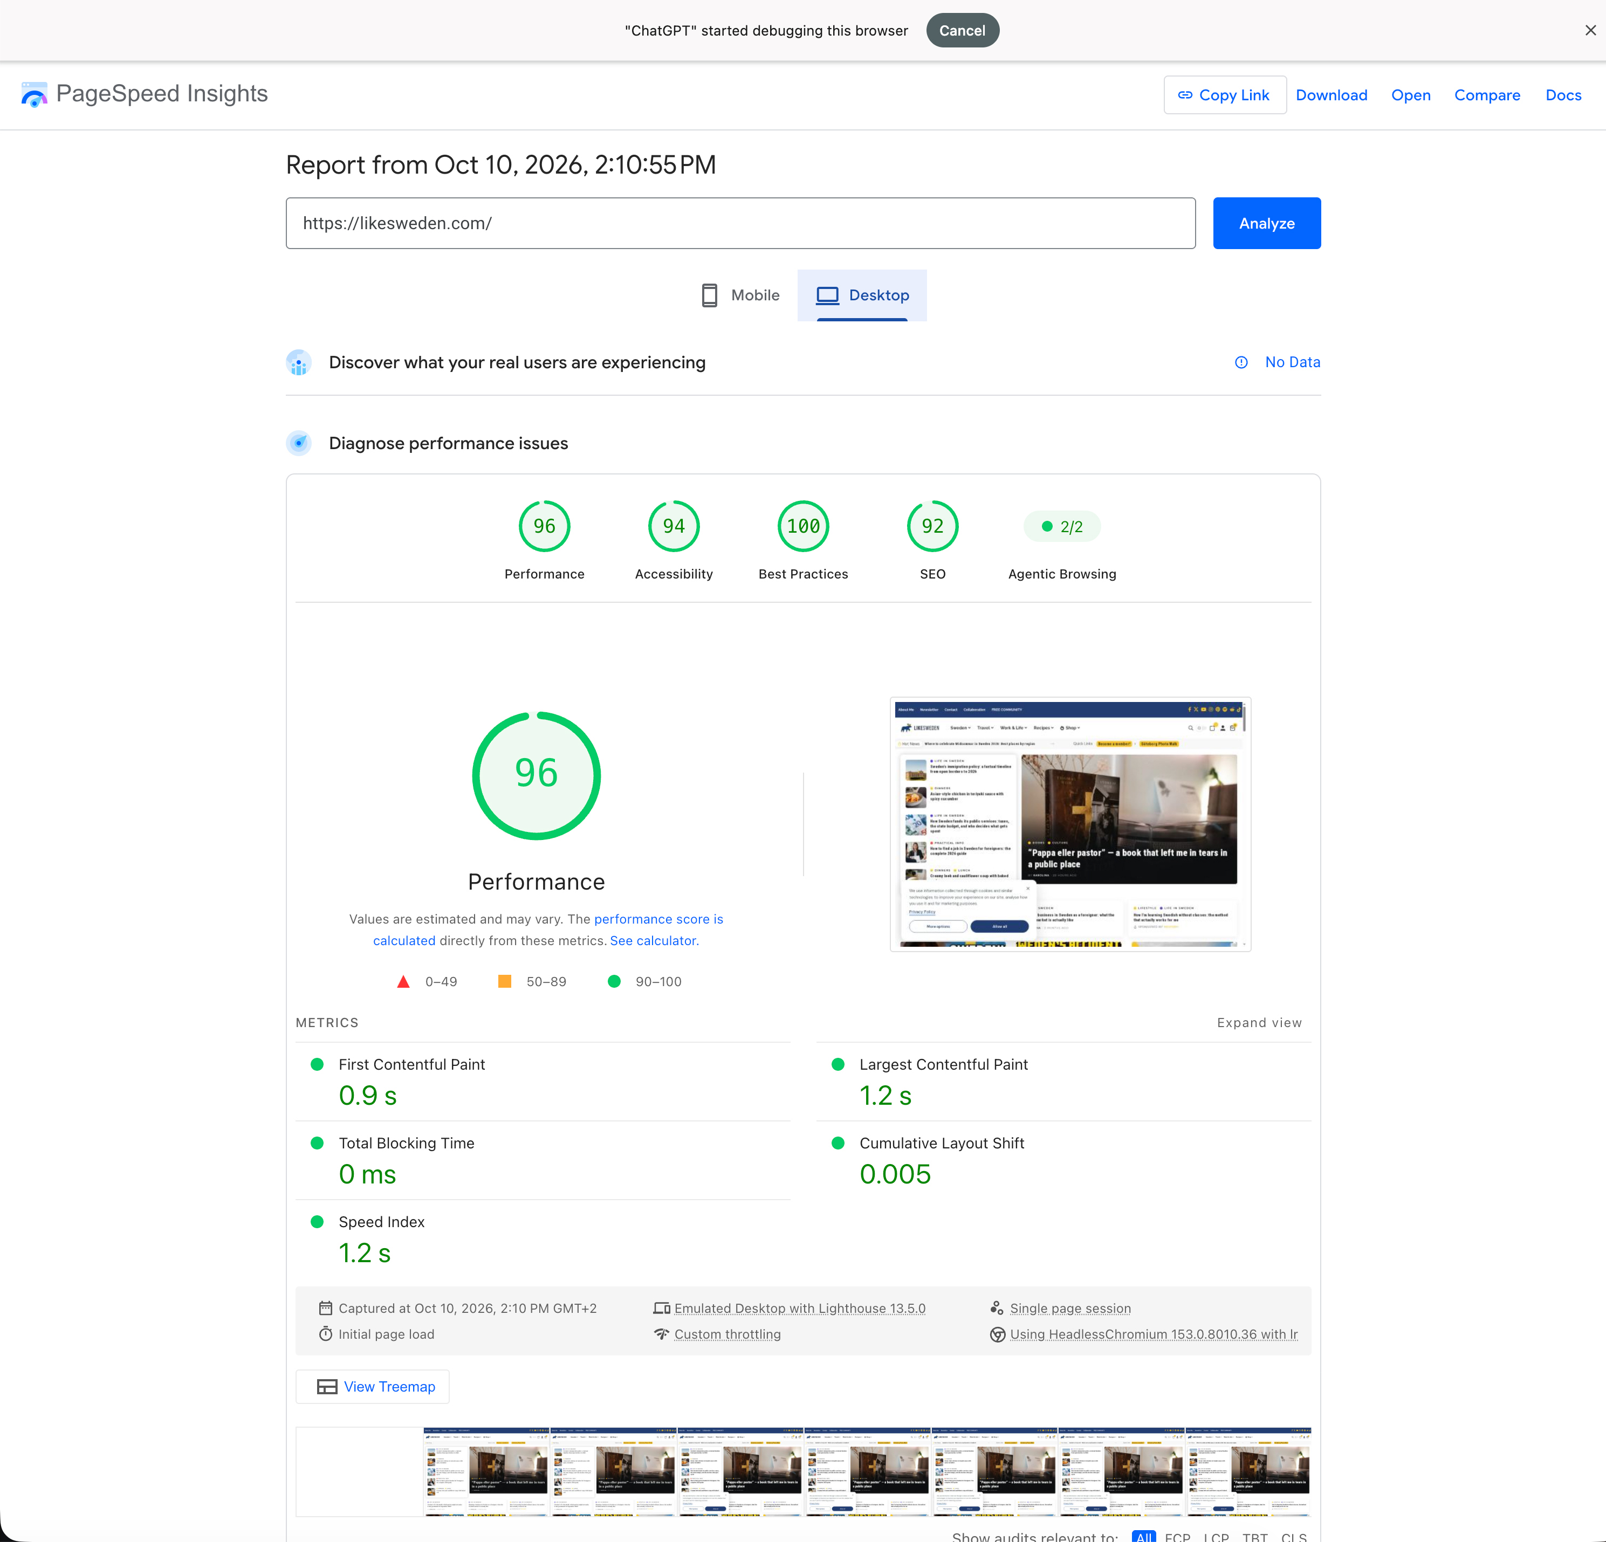This screenshot has width=1606, height=1542.
Task: Expand Custom throttling details
Action: [x=727, y=1334]
